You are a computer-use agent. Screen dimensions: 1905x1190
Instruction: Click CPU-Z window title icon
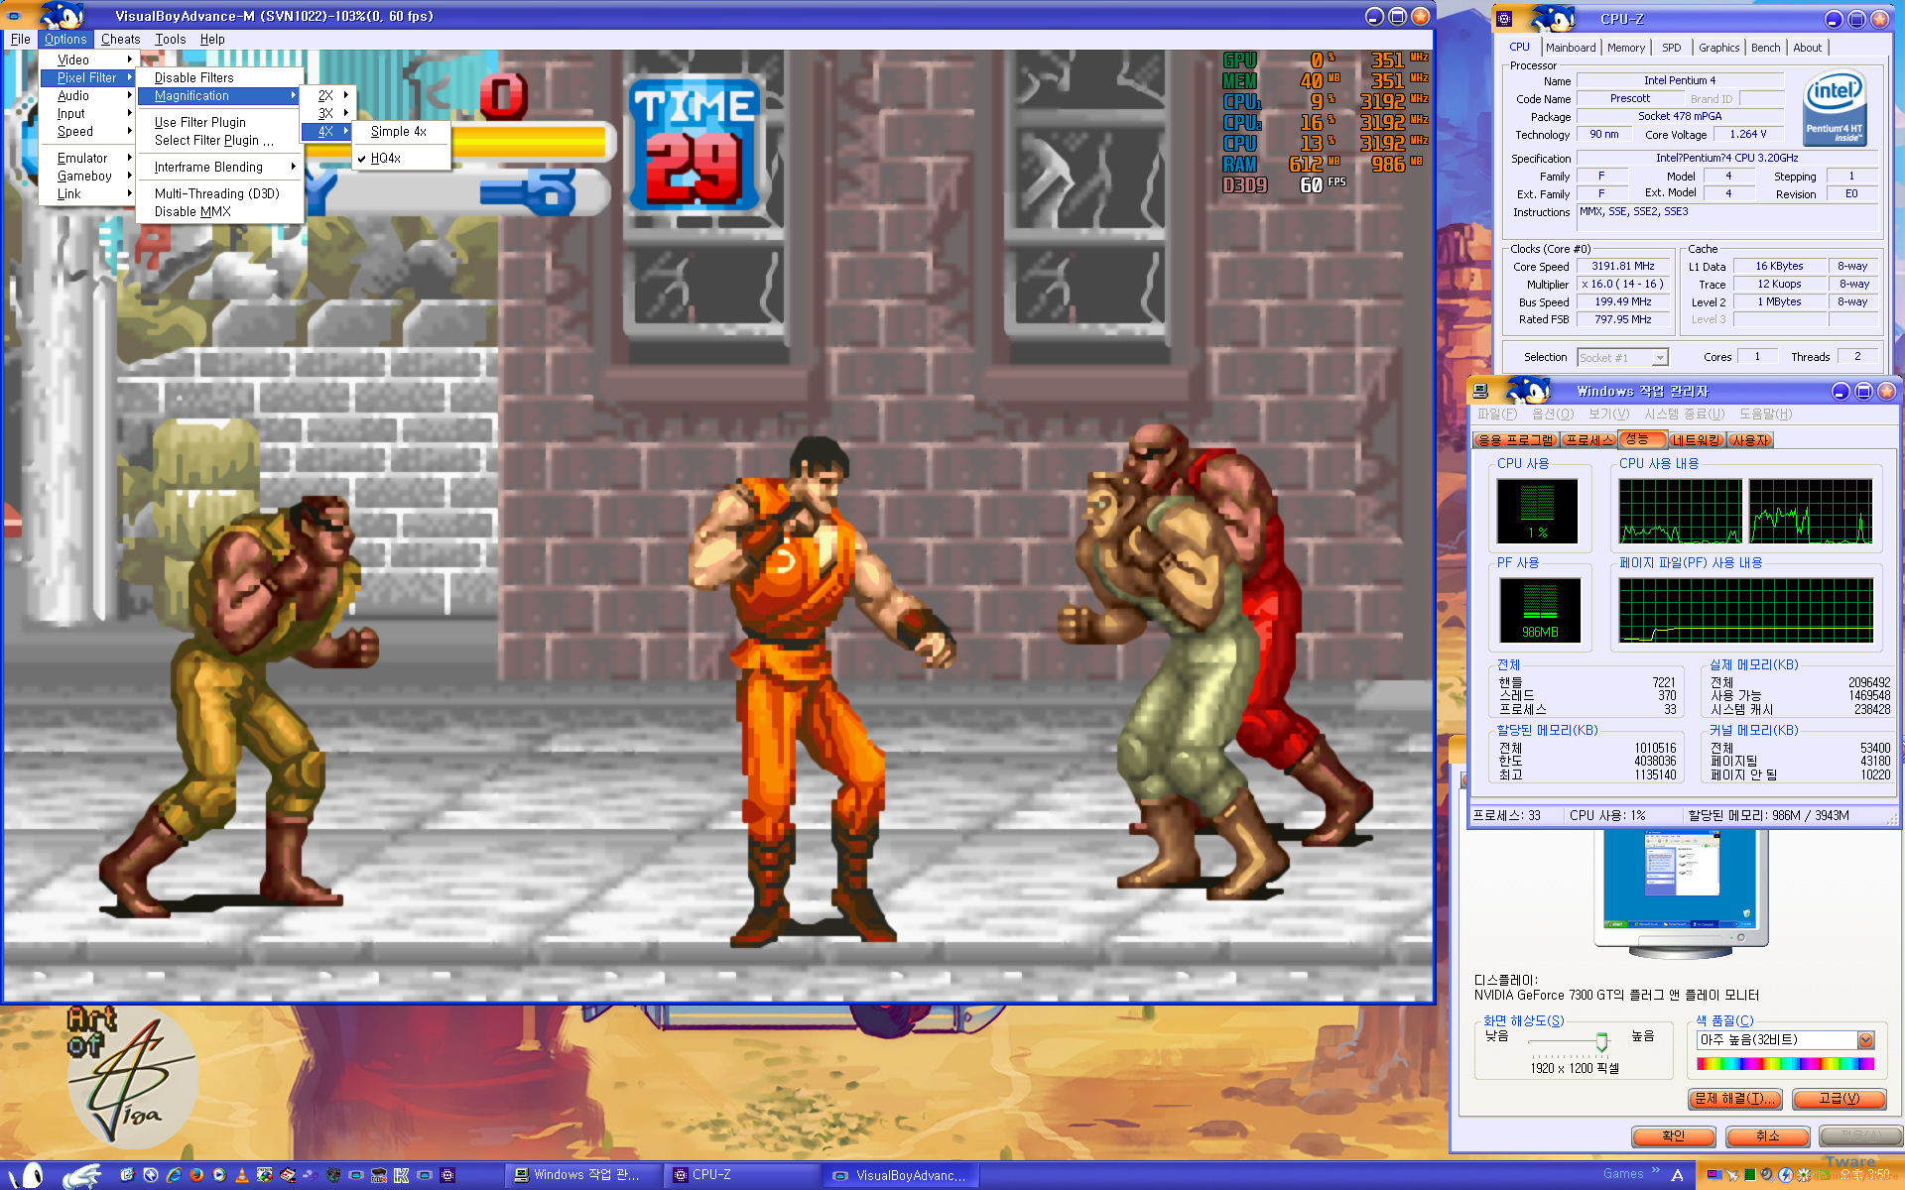[1504, 19]
